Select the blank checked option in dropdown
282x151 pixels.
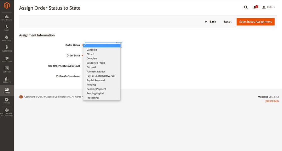(102, 46)
